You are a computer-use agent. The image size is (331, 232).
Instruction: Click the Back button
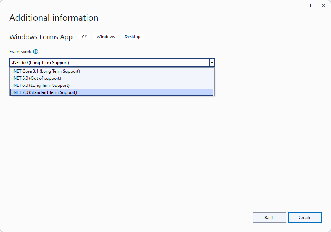(x=269, y=218)
